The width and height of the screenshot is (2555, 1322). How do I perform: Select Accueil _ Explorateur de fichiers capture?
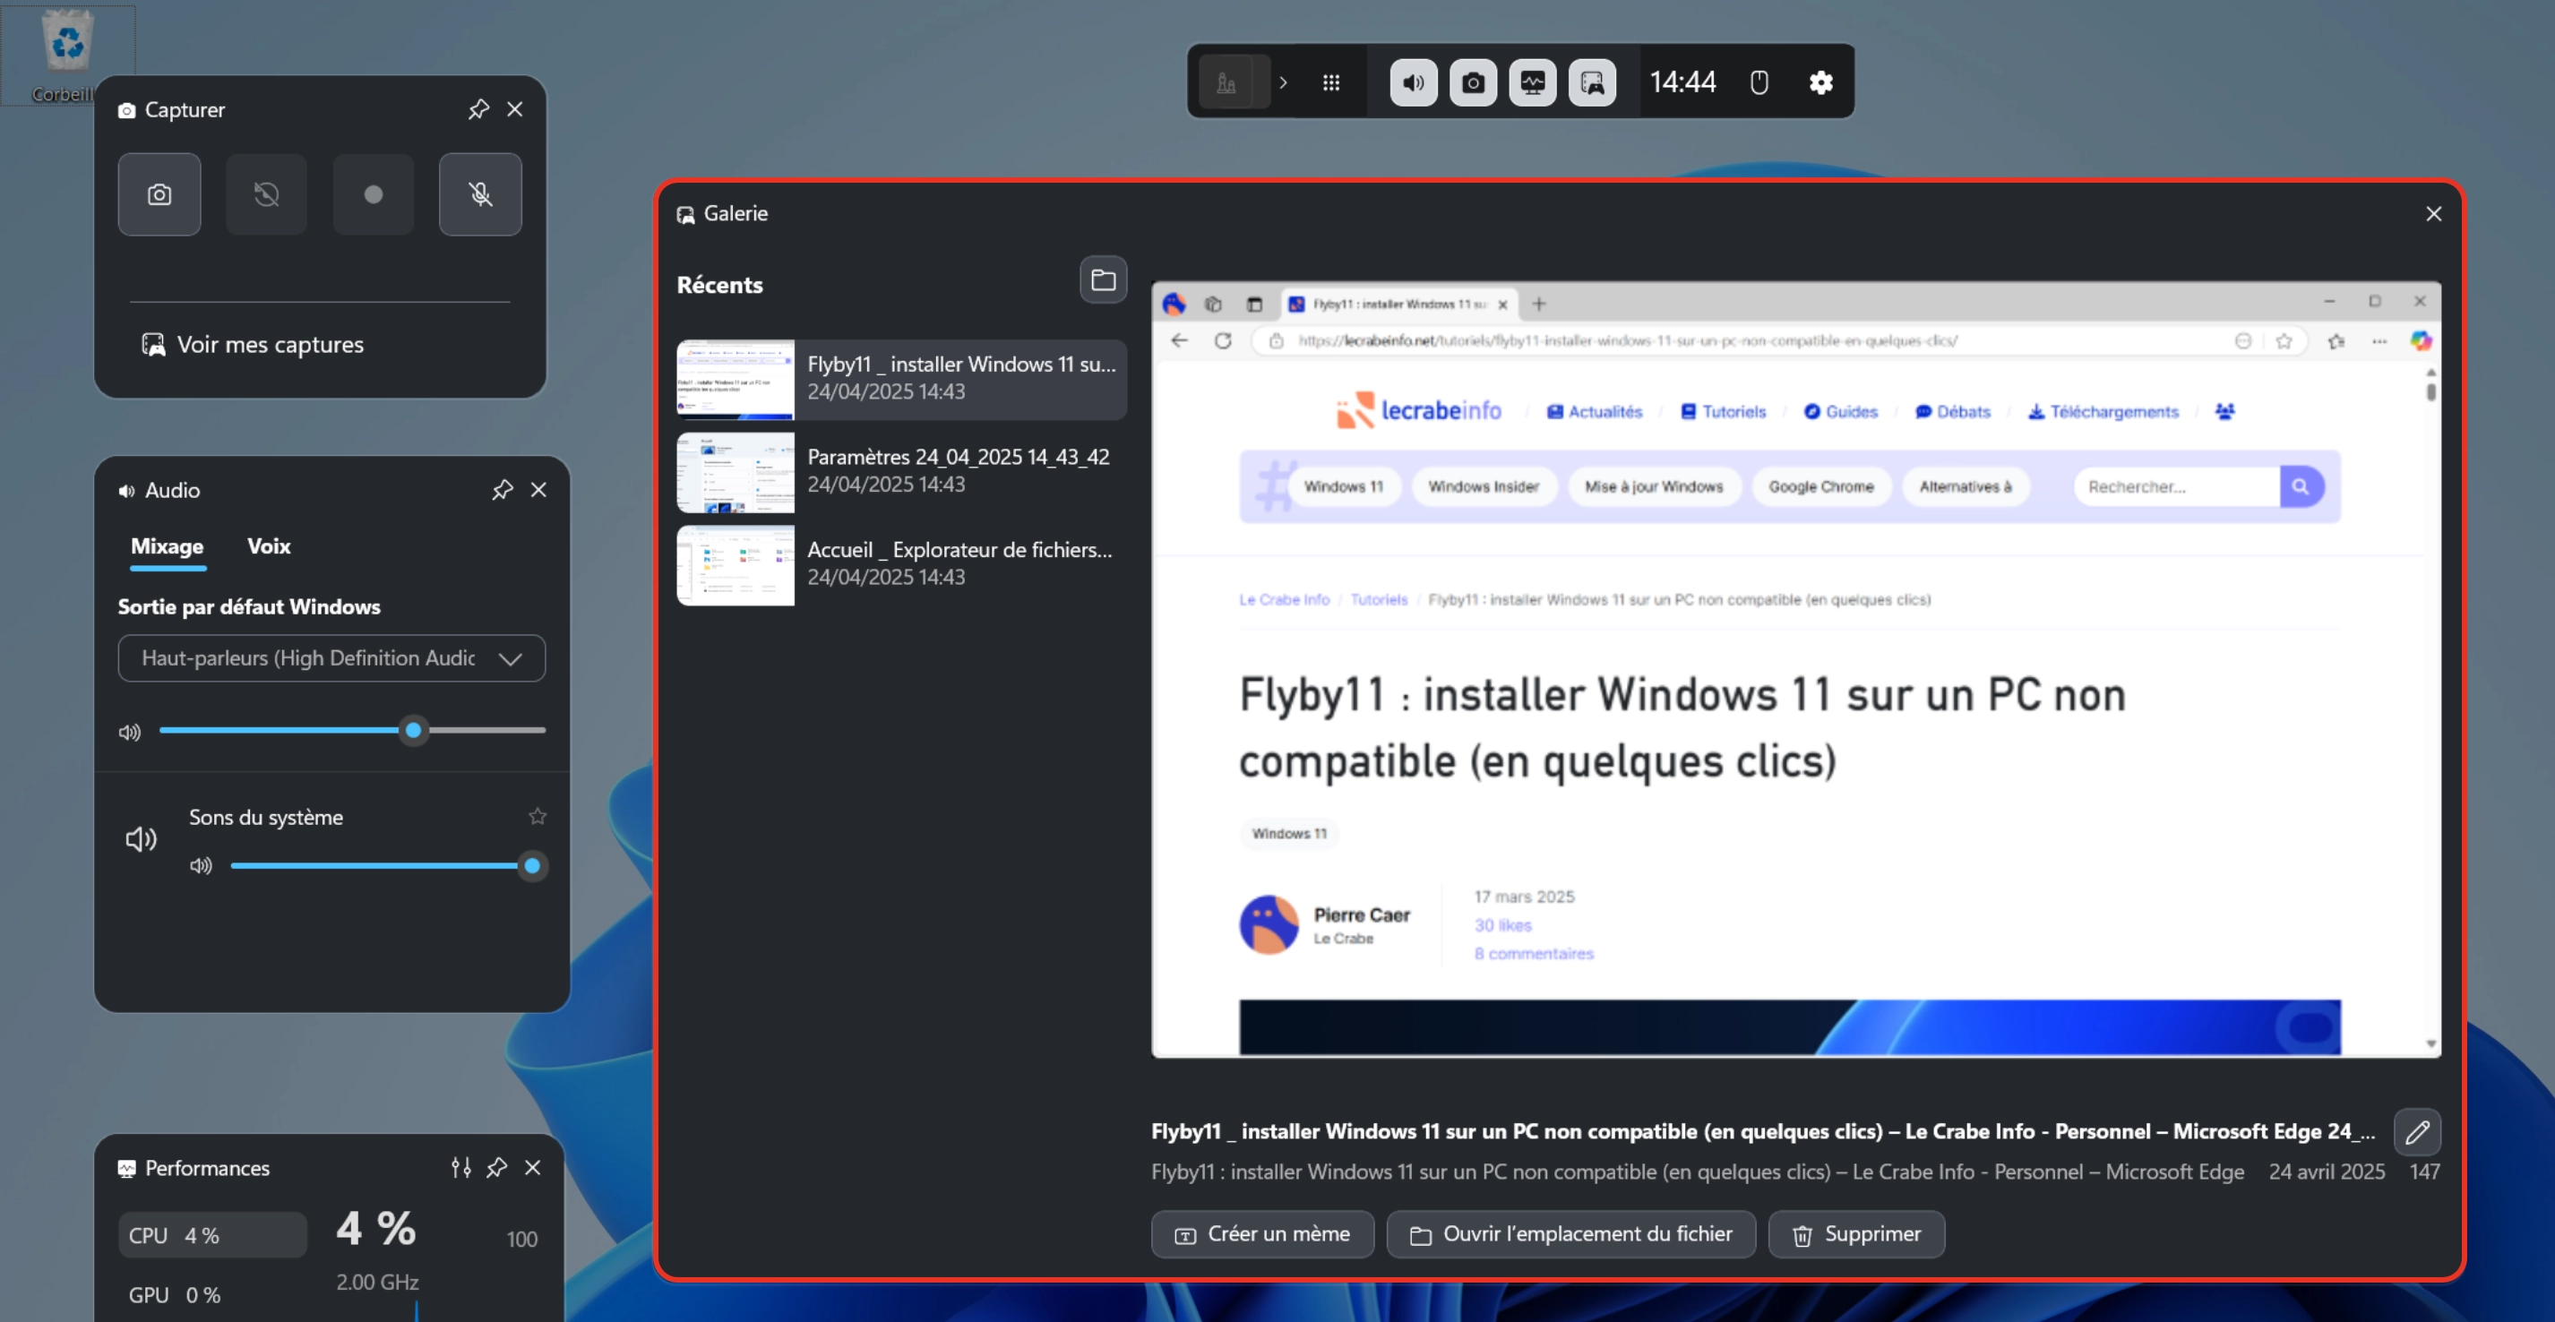pos(901,563)
